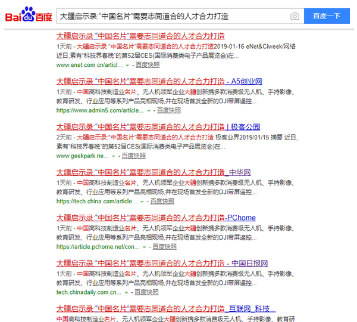Expand the dropdown arrow next to article.pchome.net
The image size is (357, 322).
(143, 247)
